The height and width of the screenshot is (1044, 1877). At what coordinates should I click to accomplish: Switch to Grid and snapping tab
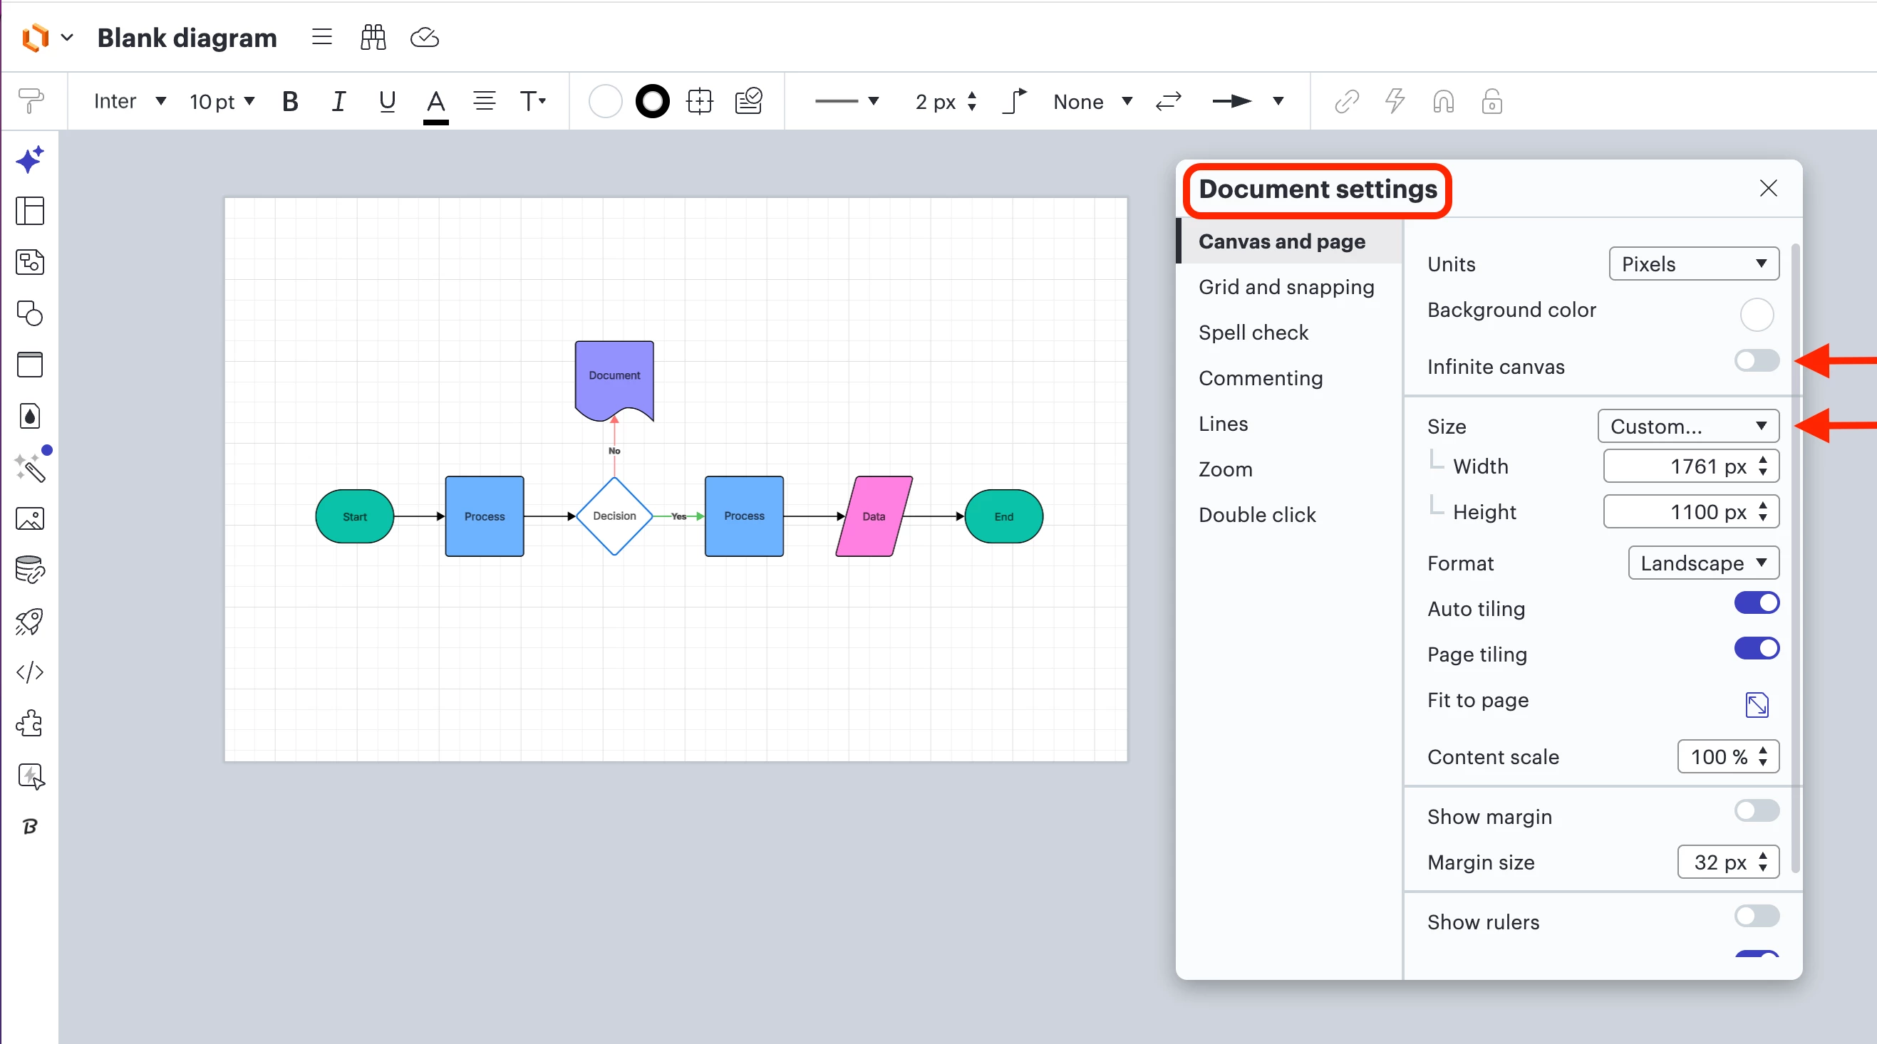tap(1286, 287)
